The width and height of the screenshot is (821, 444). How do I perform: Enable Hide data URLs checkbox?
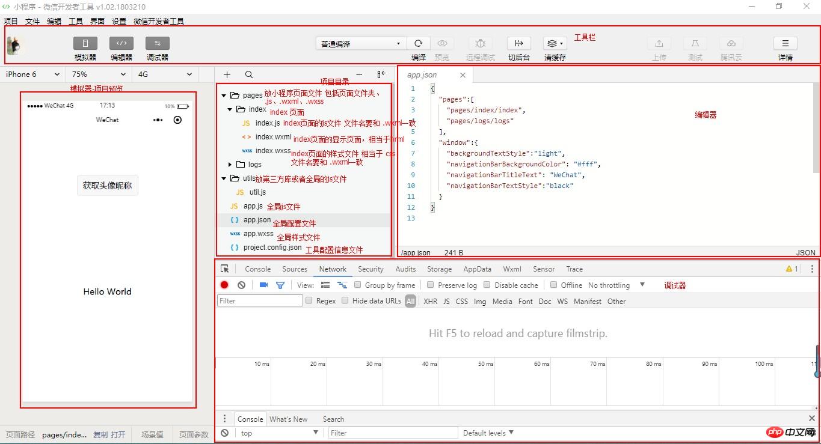coord(345,300)
